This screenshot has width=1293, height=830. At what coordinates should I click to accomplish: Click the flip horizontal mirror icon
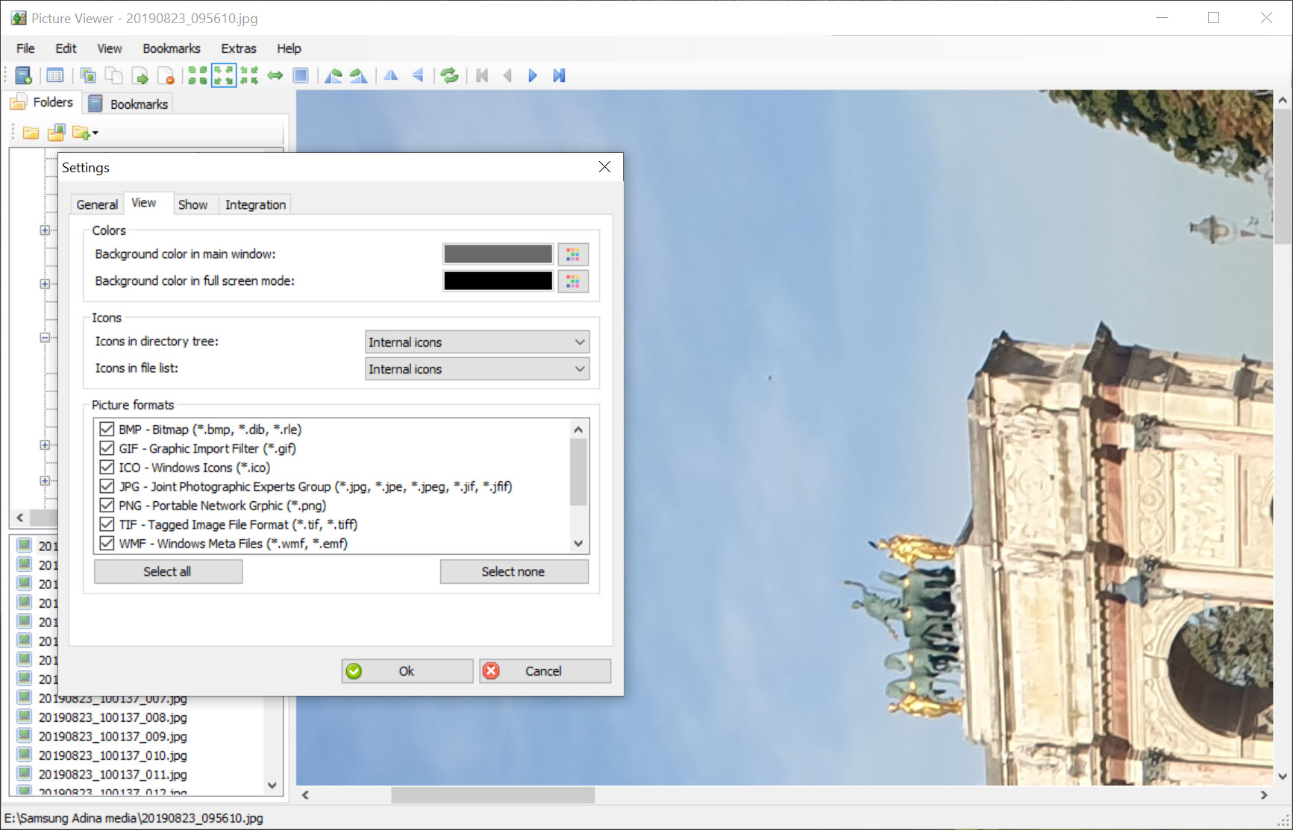(390, 75)
